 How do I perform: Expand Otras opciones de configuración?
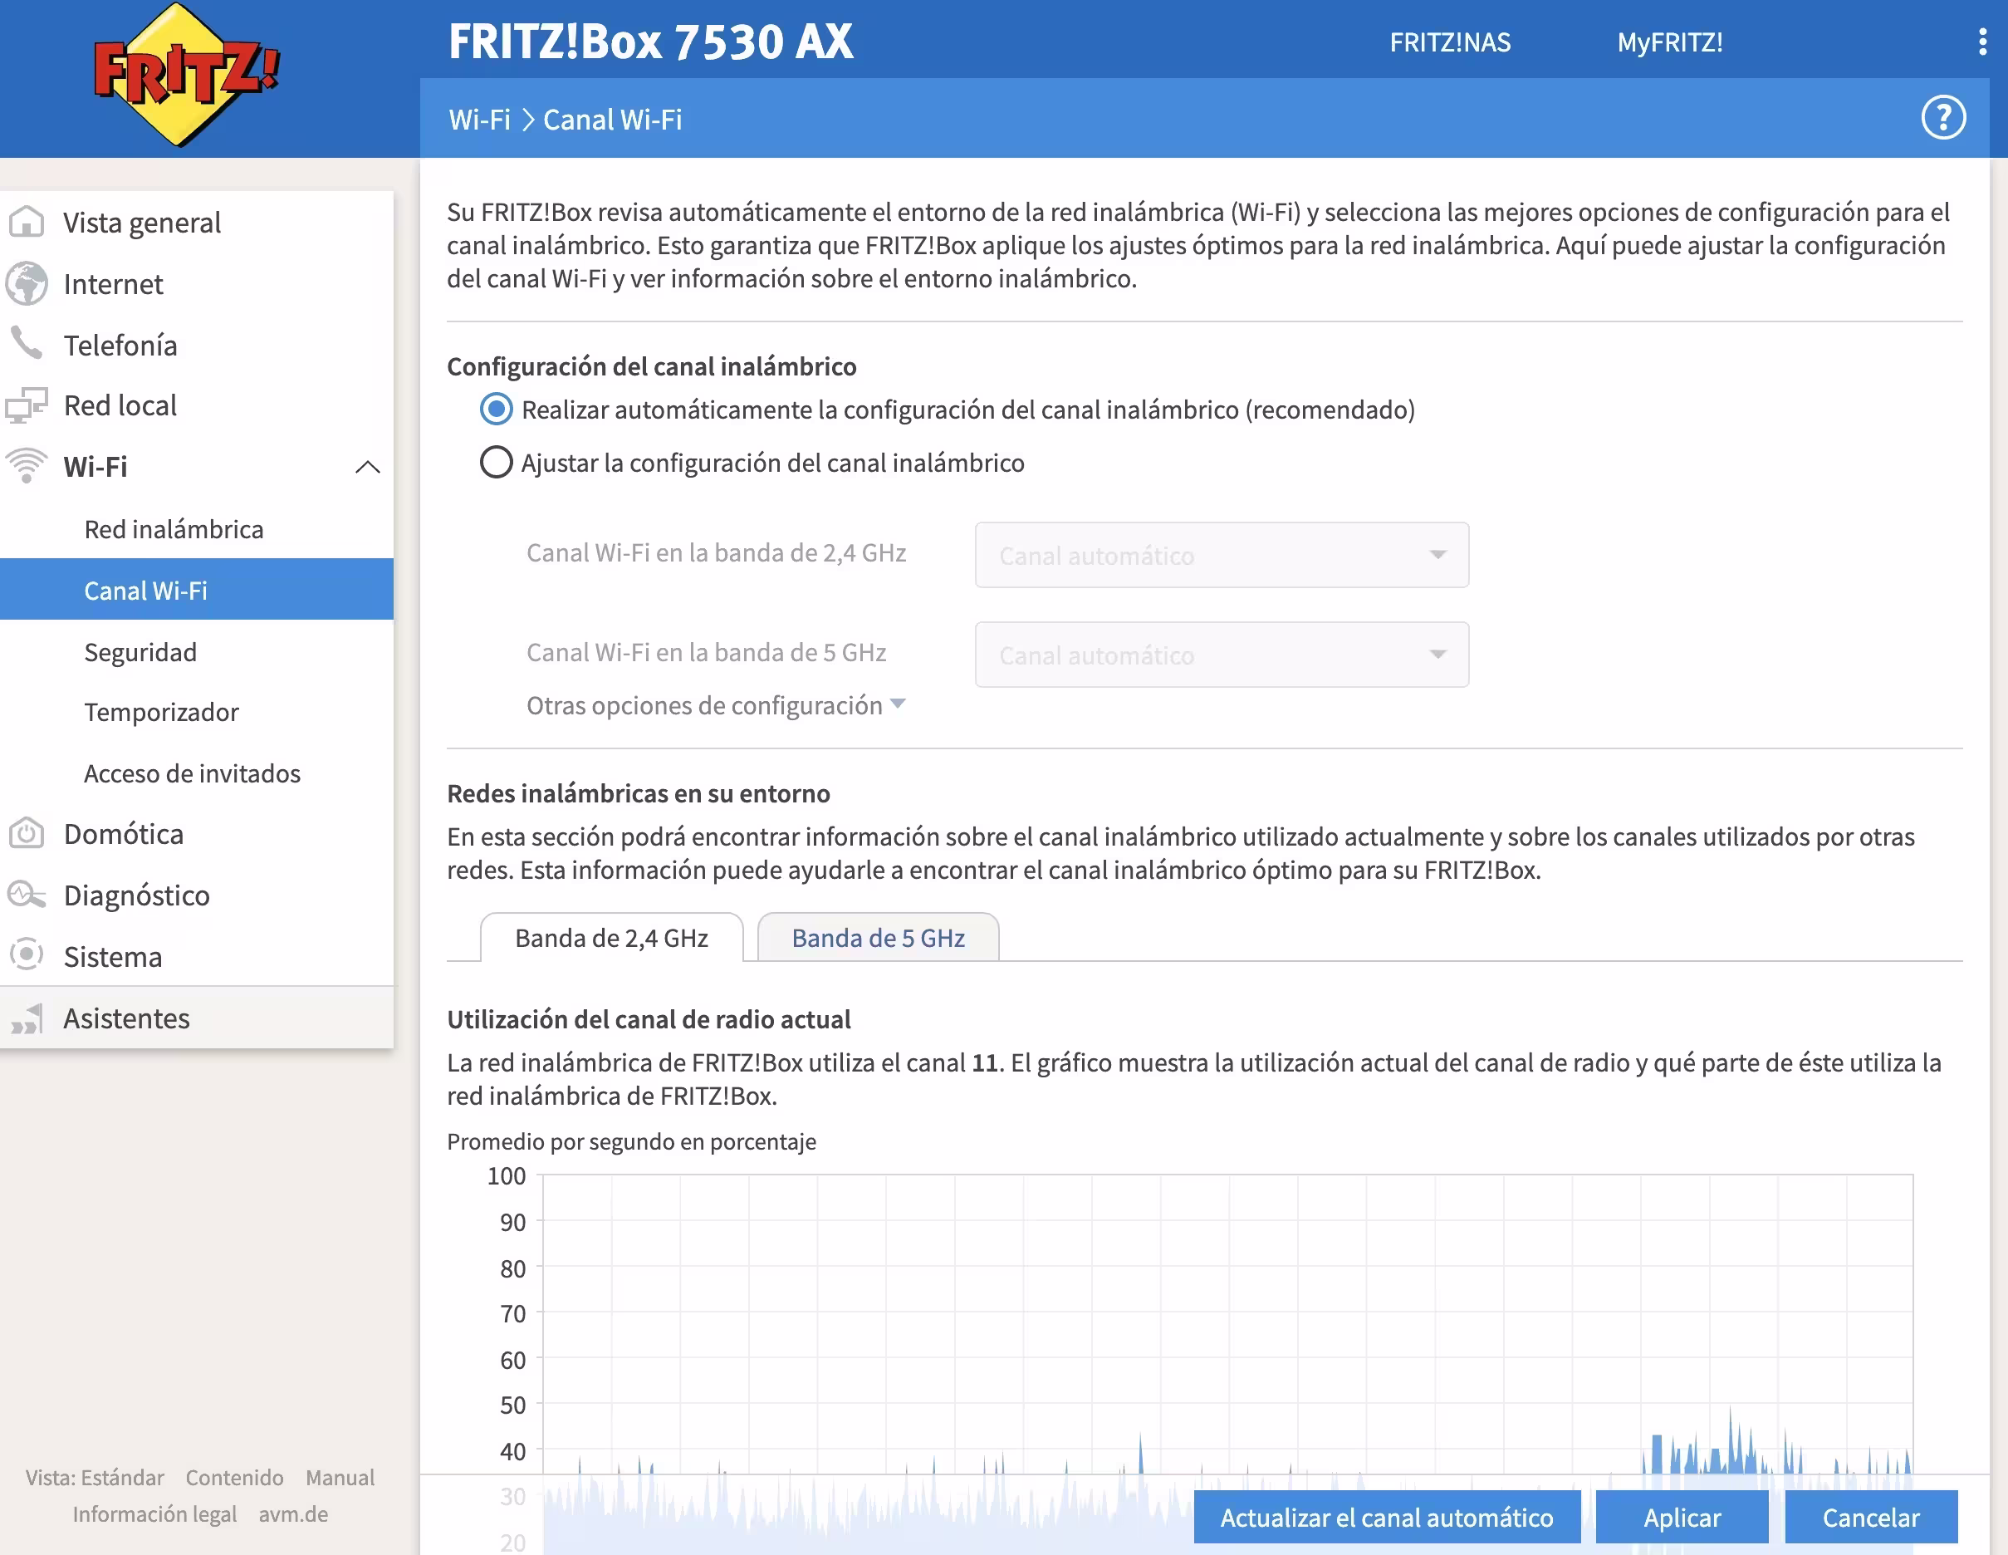pyautogui.click(x=716, y=705)
